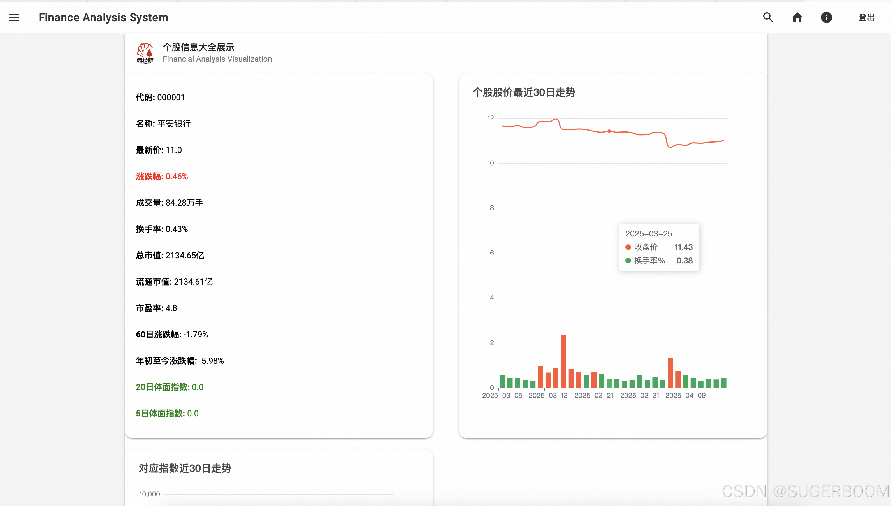Viewport: 891px width, 506px height.
Task: Click the red 涨跌幅 0.46% text
Action: tap(162, 176)
